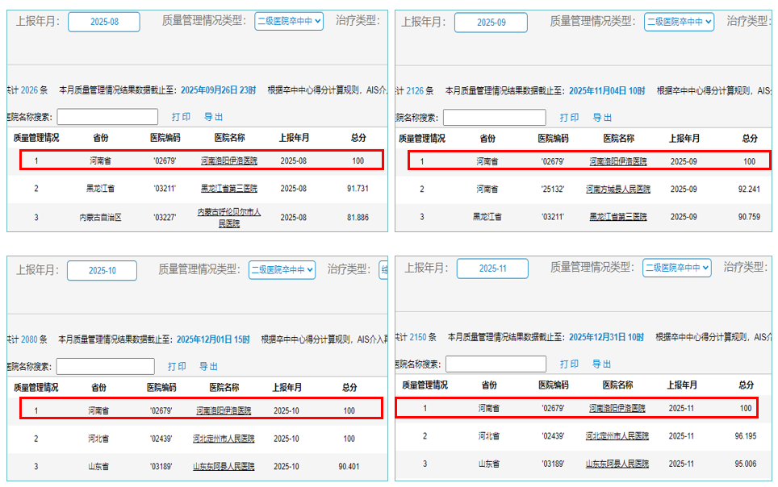
Task: Click 打印 above the 2025-10 table
Action: coord(178,366)
